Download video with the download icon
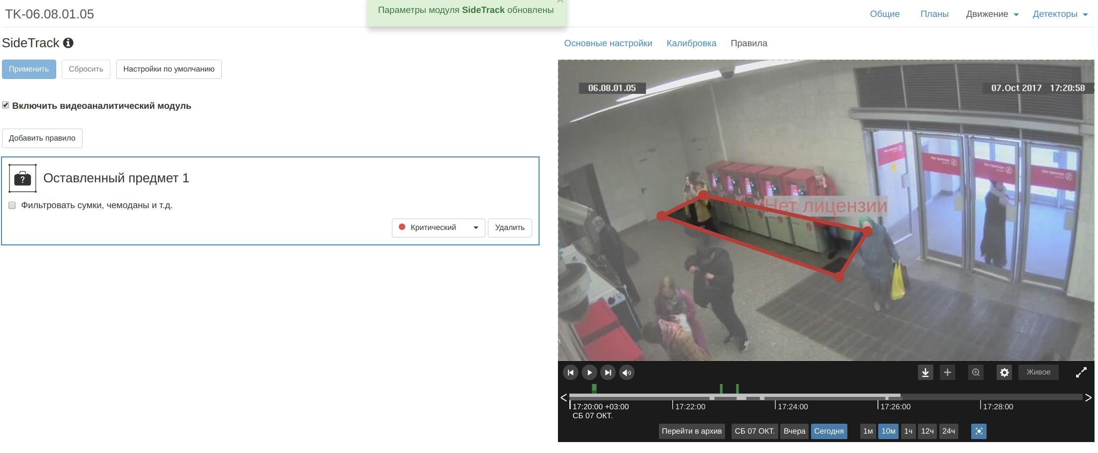Screen dimensions: 1098x453 point(925,373)
